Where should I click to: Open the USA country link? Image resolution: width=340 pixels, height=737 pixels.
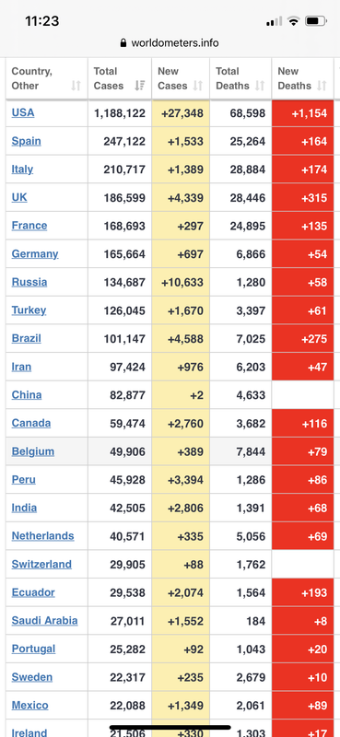[23, 112]
